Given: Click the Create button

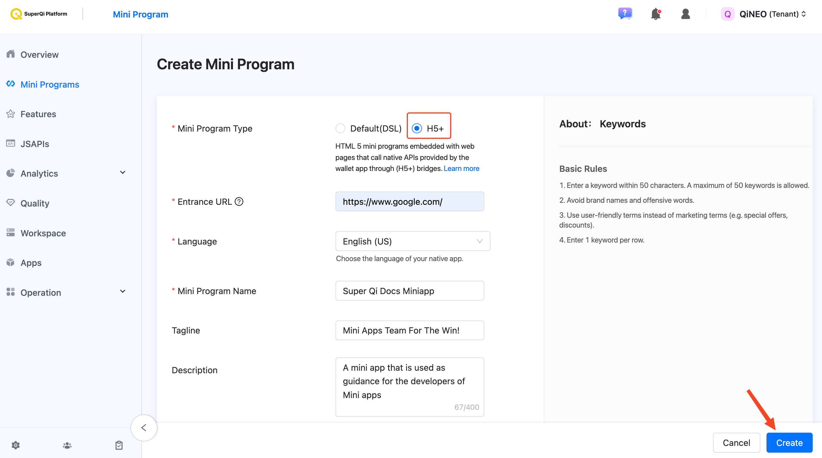Looking at the screenshot, I should click(x=789, y=443).
